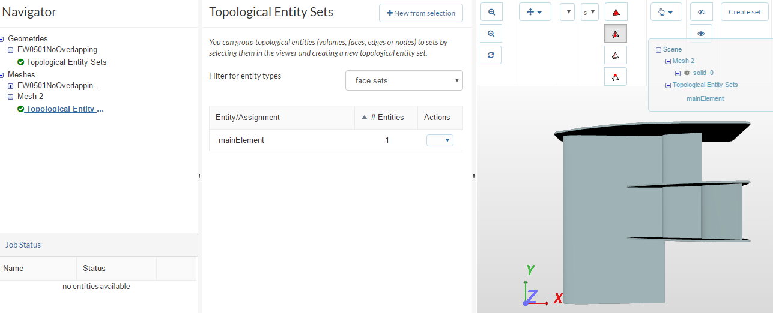Click the zoom in magnifier icon
The width and height of the screenshot is (773, 313).
coord(491,12)
